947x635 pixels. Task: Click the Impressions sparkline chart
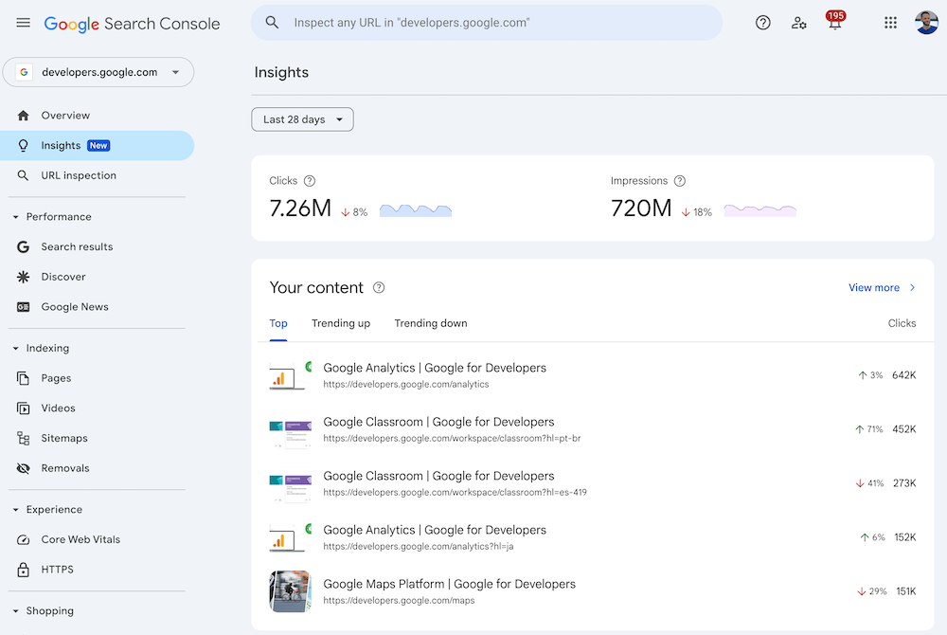[759, 210]
